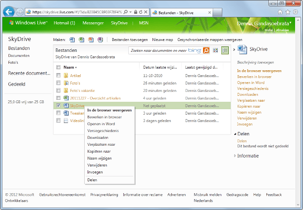
Task: Click the browser forward arrow
Action: tap(19, 12)
